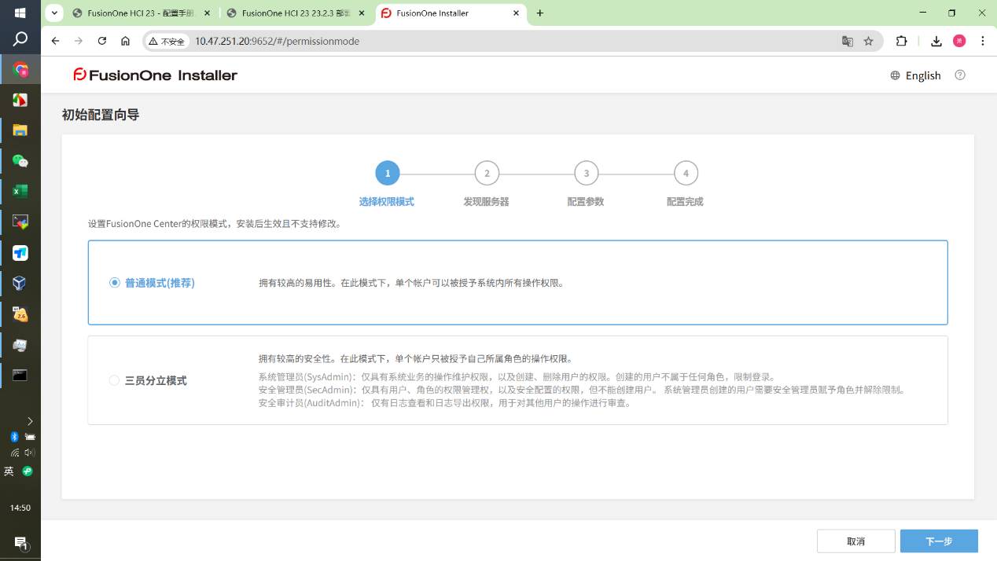Click the Bluetooth tray icon
This screenshot has height=561, width=997.
point(14,437)
